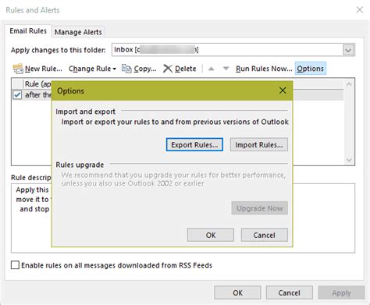Image resolution: width=370 pixels, height=305 pixels.
Task: Open the Apply changes folder dropdown
Action: point(348,50)
